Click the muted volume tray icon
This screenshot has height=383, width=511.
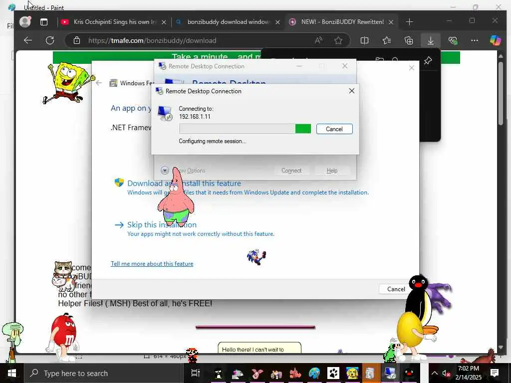(446, 374)
